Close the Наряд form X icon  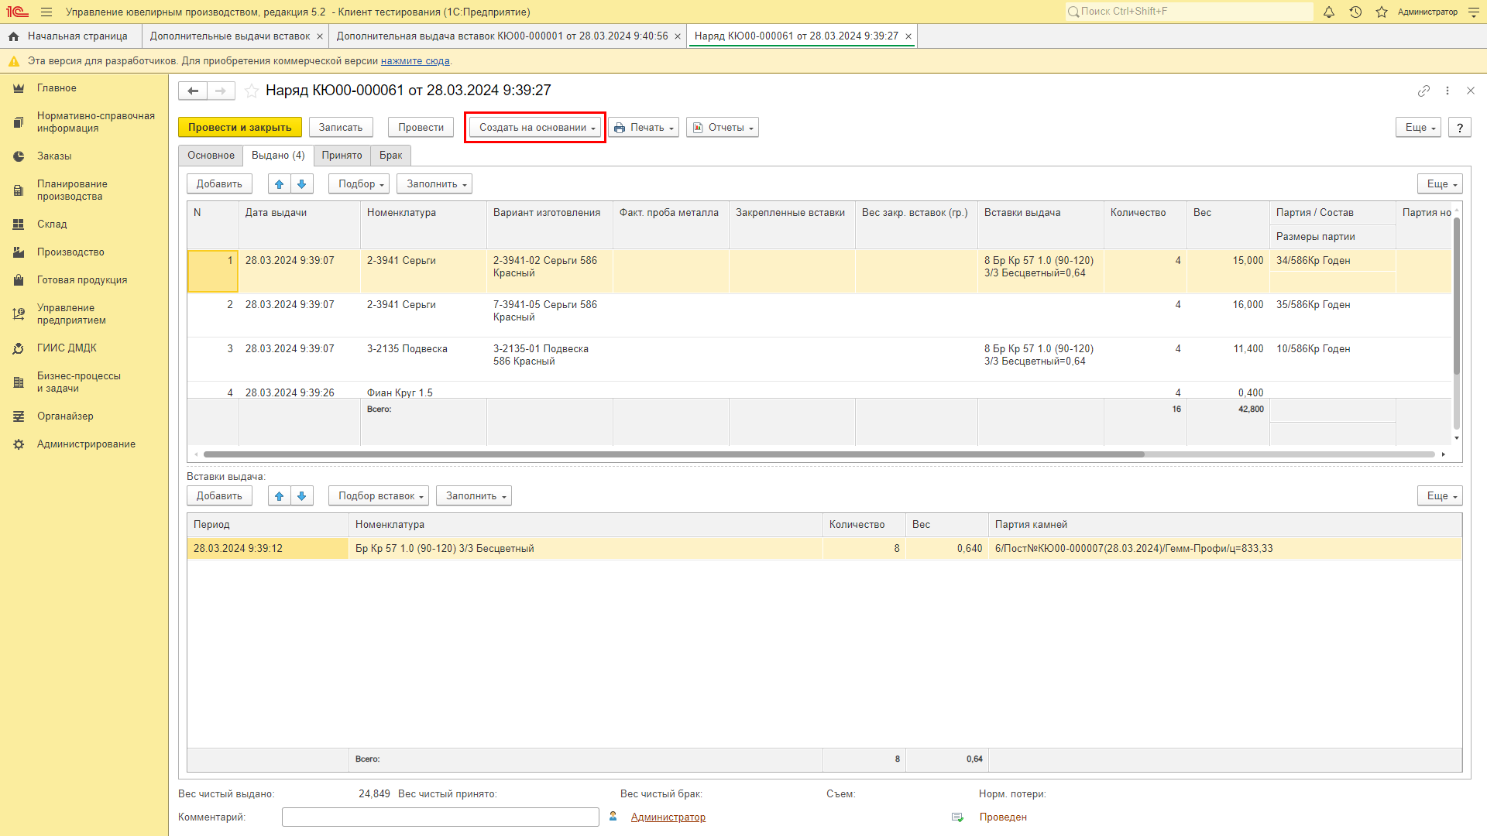pyautogui.click(x=1471, y=91)
